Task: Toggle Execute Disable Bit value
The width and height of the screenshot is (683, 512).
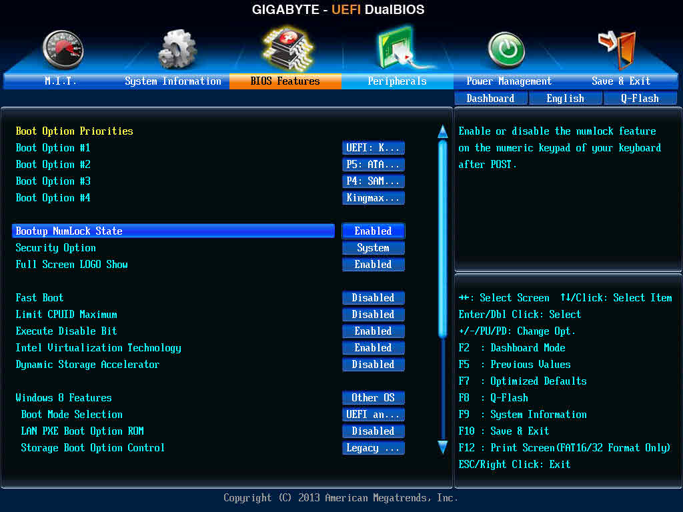Action: tap(374, 331)
